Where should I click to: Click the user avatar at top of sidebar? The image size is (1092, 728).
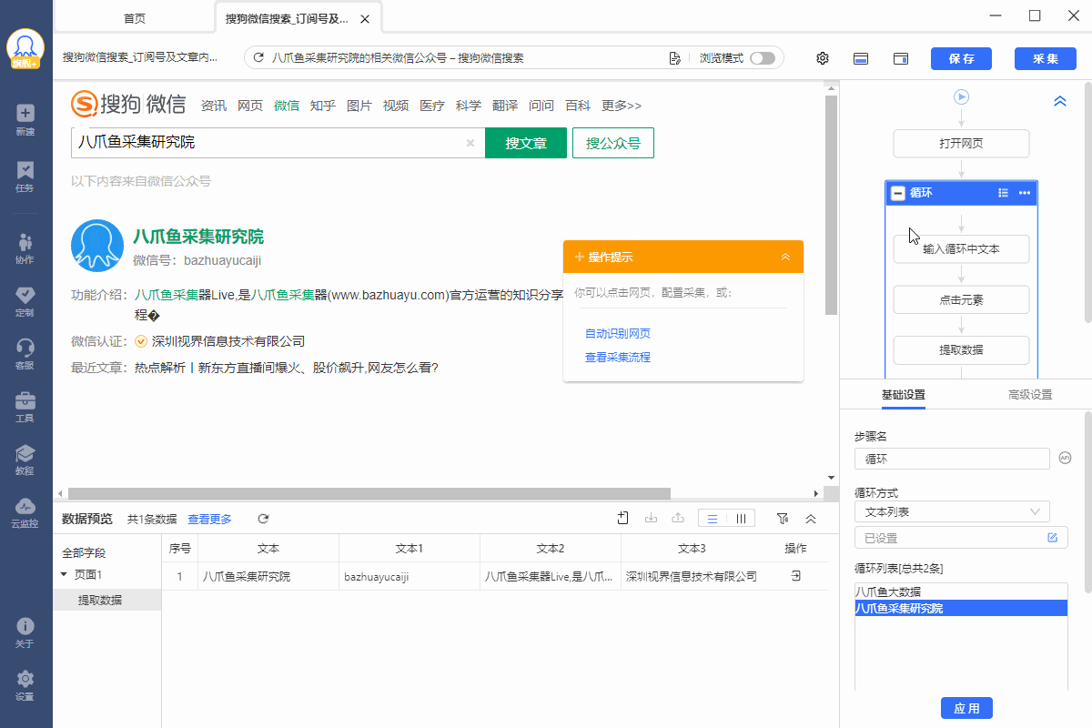[25, 48]
